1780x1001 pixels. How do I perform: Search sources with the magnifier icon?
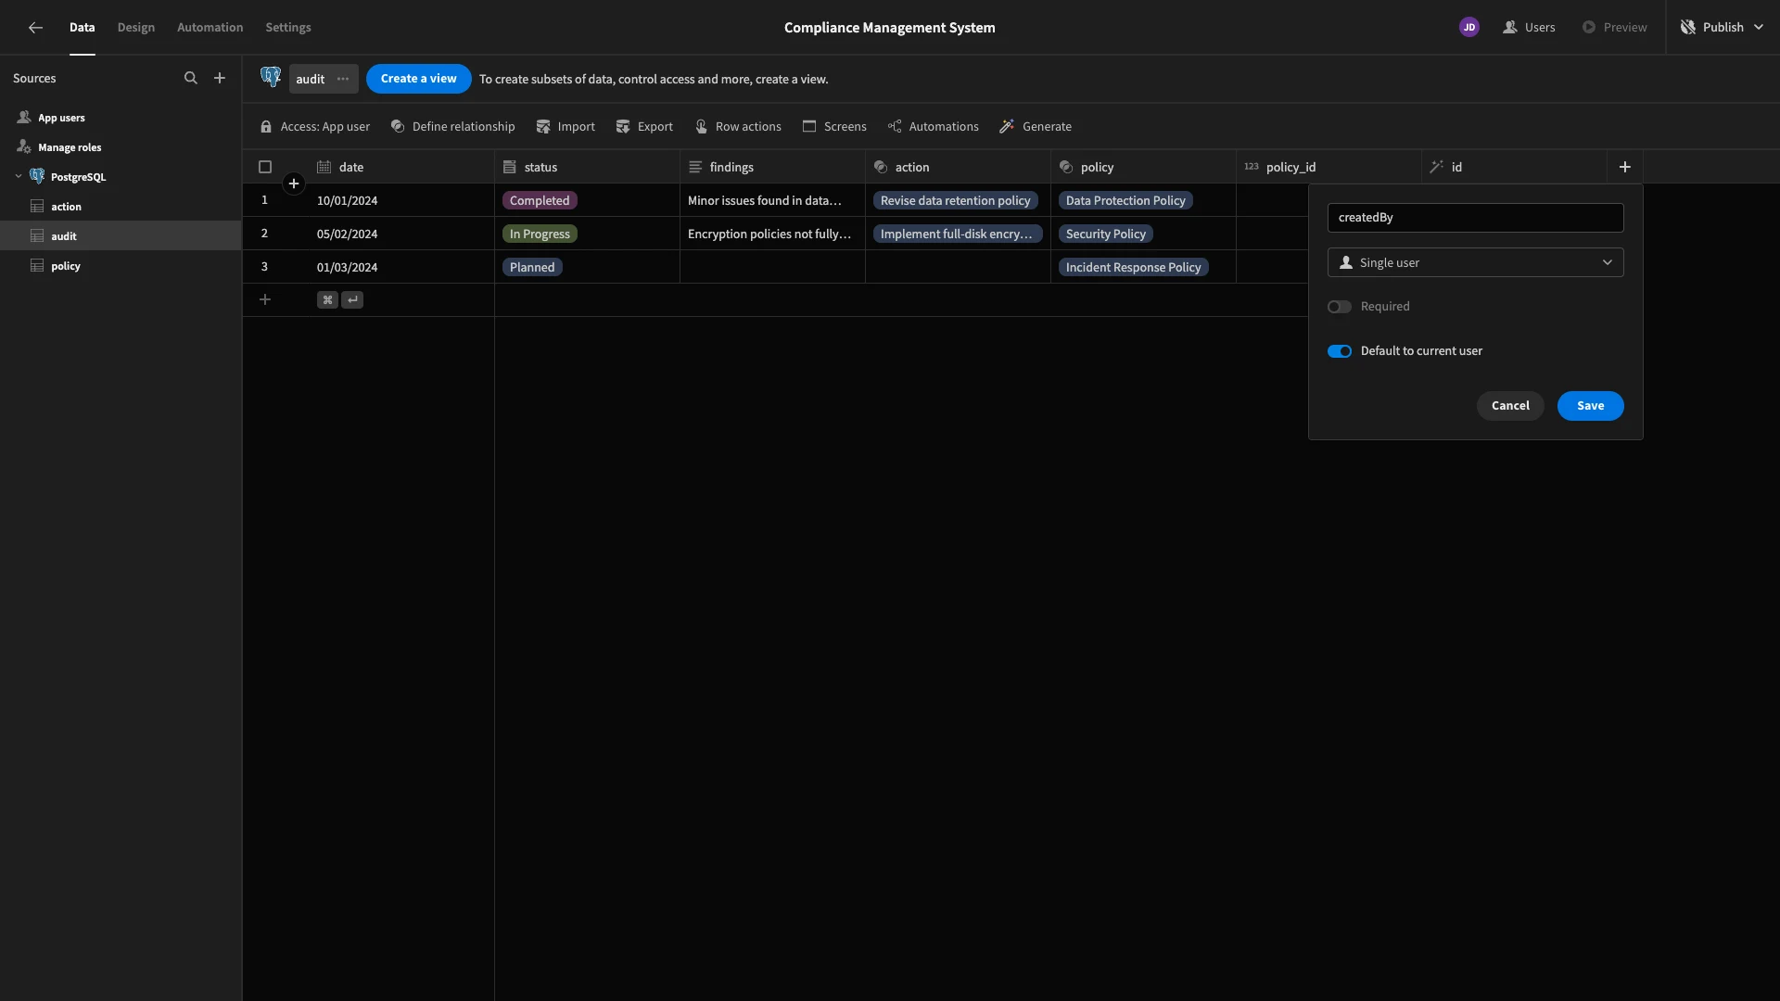click(x=191, y=79)
